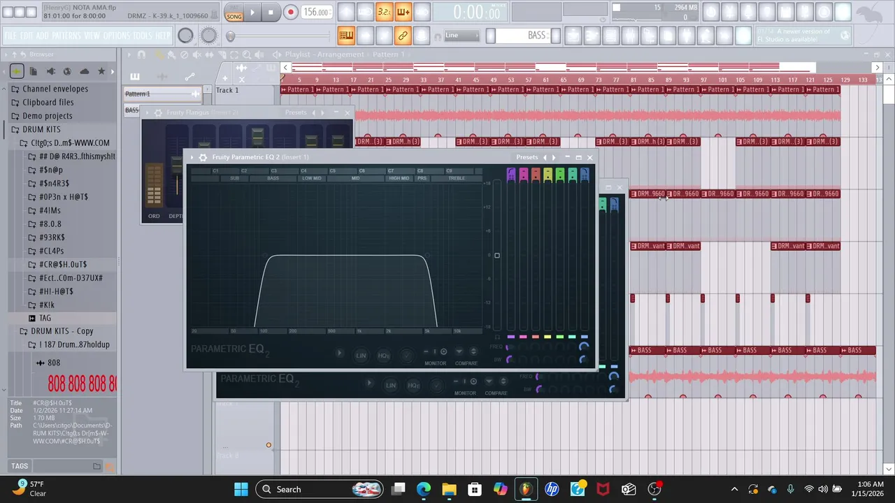Stop playback with the Stop button
The height and width of the screenshot is (503, 895).
click(x=271, y=13)
